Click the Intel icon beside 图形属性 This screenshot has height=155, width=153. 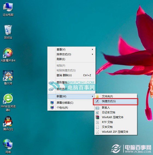pos(51,82)
